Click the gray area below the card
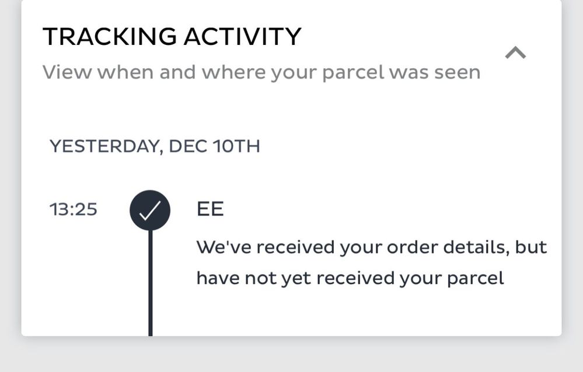The height and width of the screenshot is (372, 583). 292,355
